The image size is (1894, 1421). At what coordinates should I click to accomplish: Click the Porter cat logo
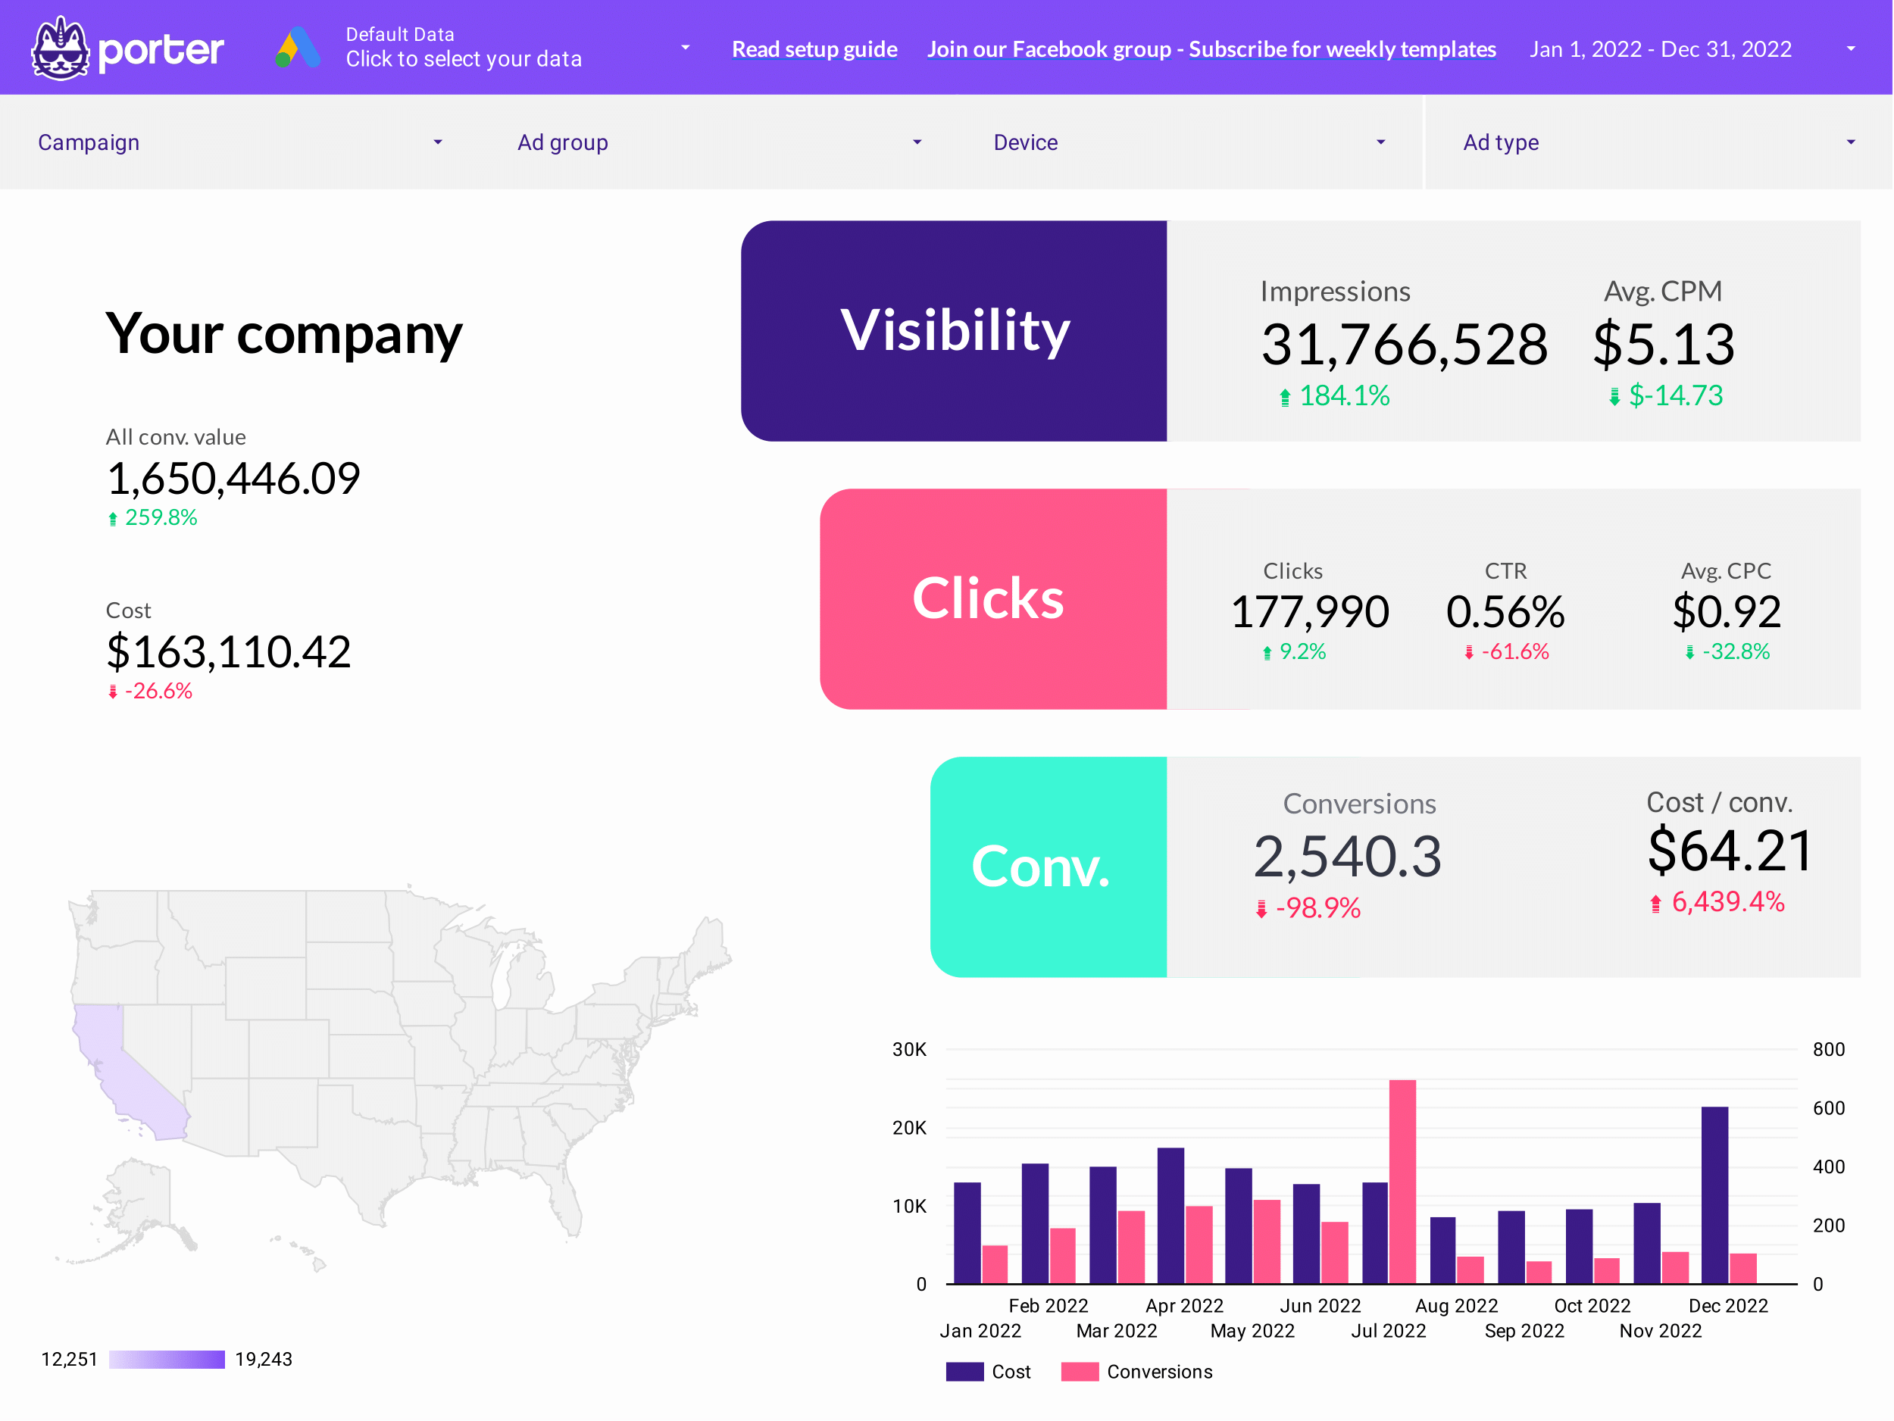click(59, 48)
